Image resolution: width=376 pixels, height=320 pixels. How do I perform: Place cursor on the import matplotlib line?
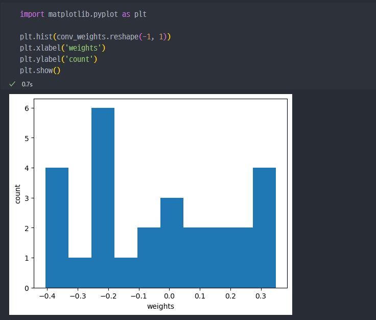(x=83, y=14)
